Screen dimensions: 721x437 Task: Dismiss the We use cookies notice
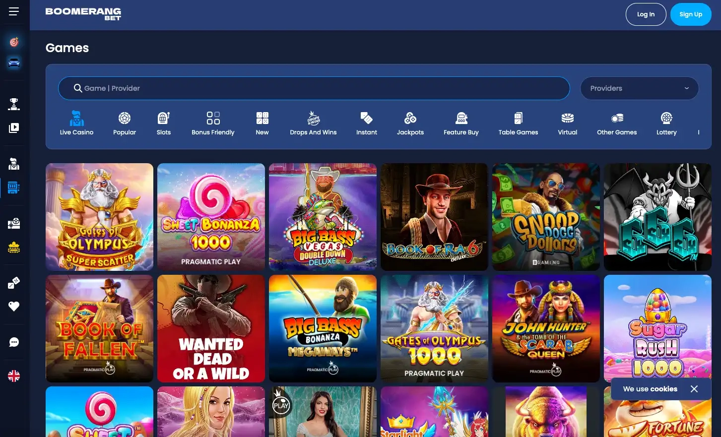click(x=694, y=389)
